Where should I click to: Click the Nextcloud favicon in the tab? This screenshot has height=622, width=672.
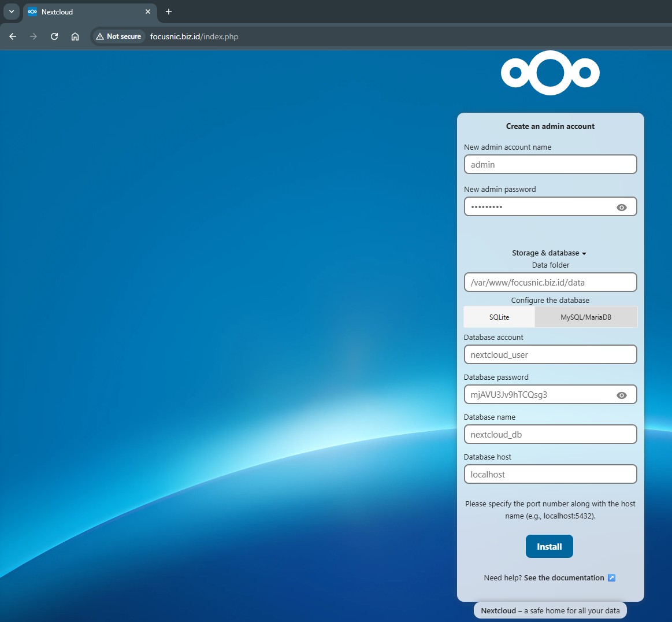coord(32,12)
